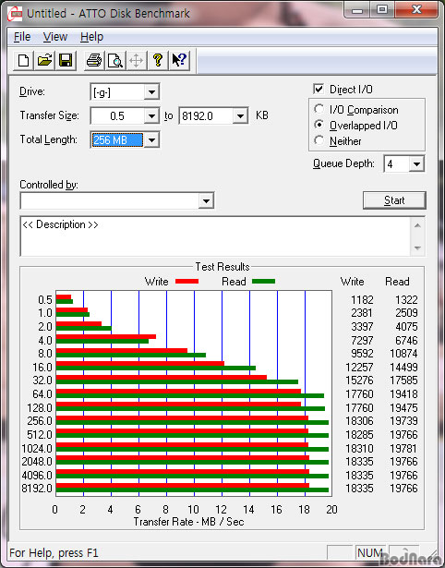The width and height of the screenshot is (445, 568).
Task: Save results using the floppy disk icon
Action: click(x=66, y=60)
